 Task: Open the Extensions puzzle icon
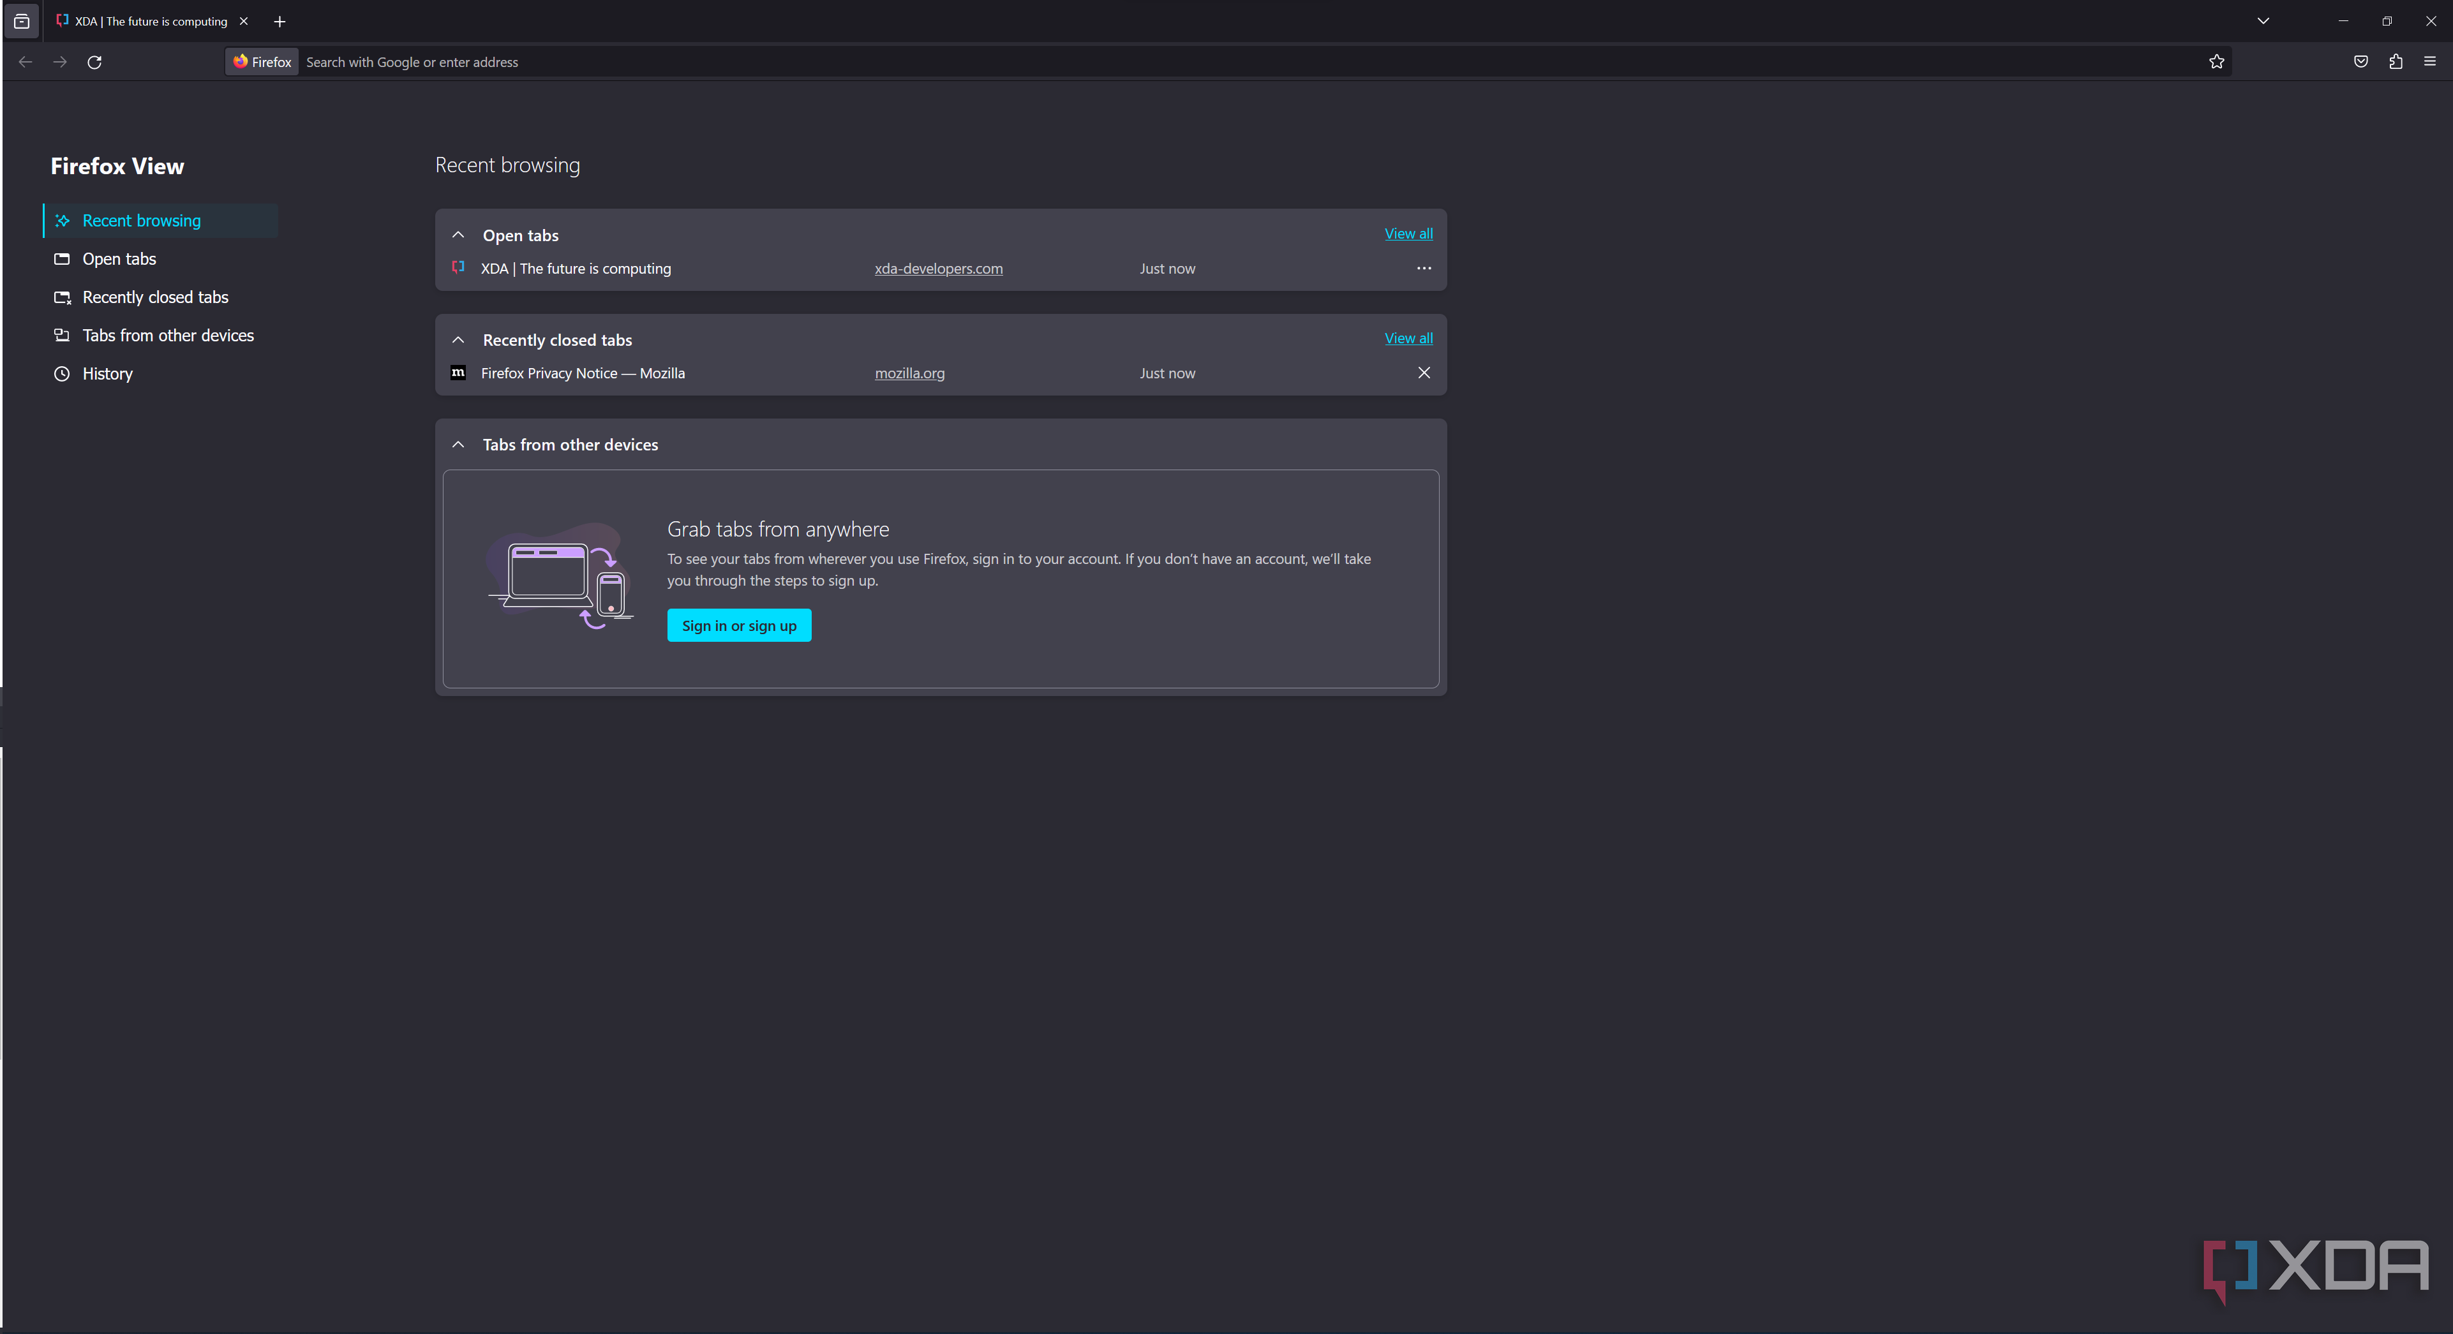pos(2396,62)
